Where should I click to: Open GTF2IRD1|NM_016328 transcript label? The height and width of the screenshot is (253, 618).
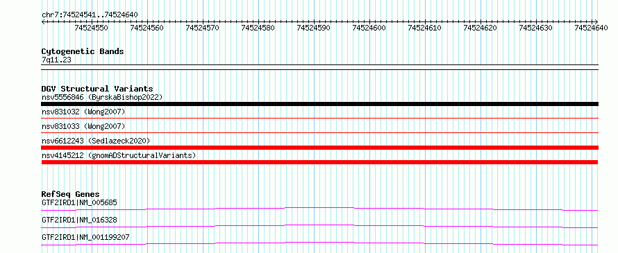tap(79, 220)
